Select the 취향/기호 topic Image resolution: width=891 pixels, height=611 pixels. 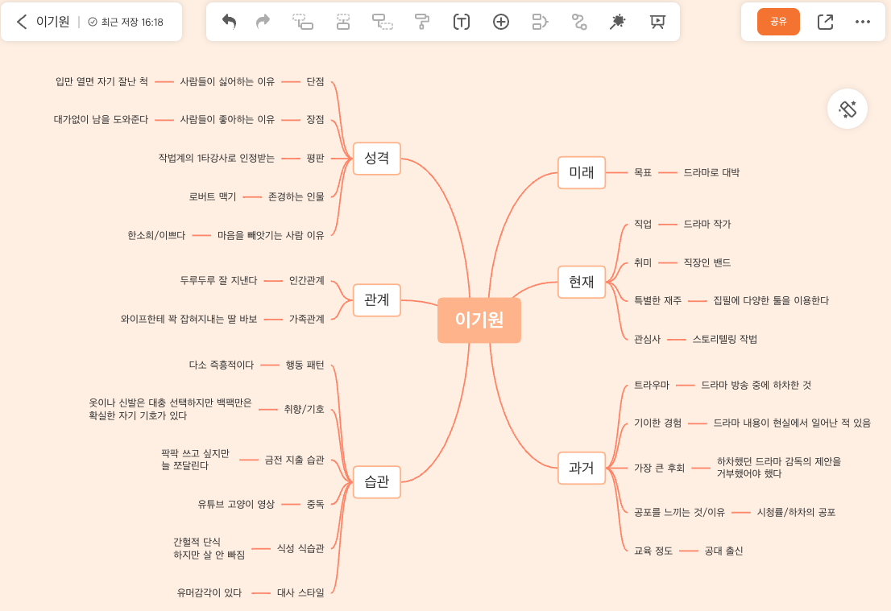[x=304, y=410]
